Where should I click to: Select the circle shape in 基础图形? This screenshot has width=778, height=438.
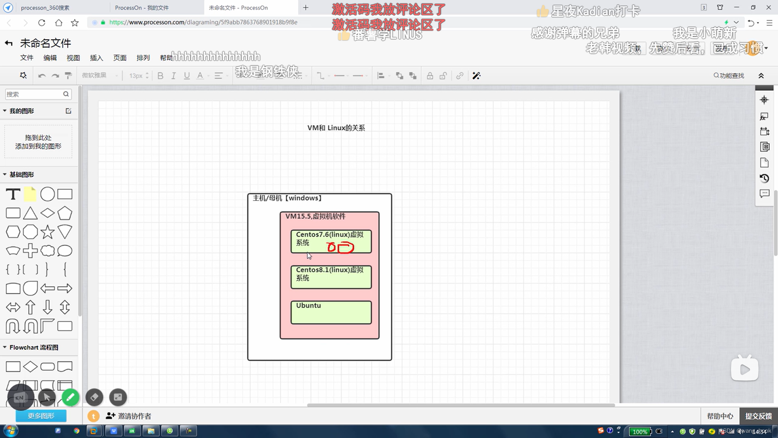click(x=47, y=194)
